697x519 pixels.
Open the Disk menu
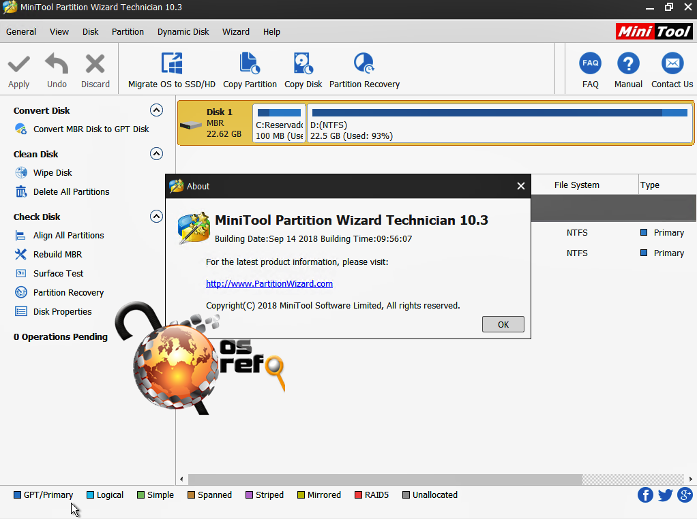tap(90, 31)
